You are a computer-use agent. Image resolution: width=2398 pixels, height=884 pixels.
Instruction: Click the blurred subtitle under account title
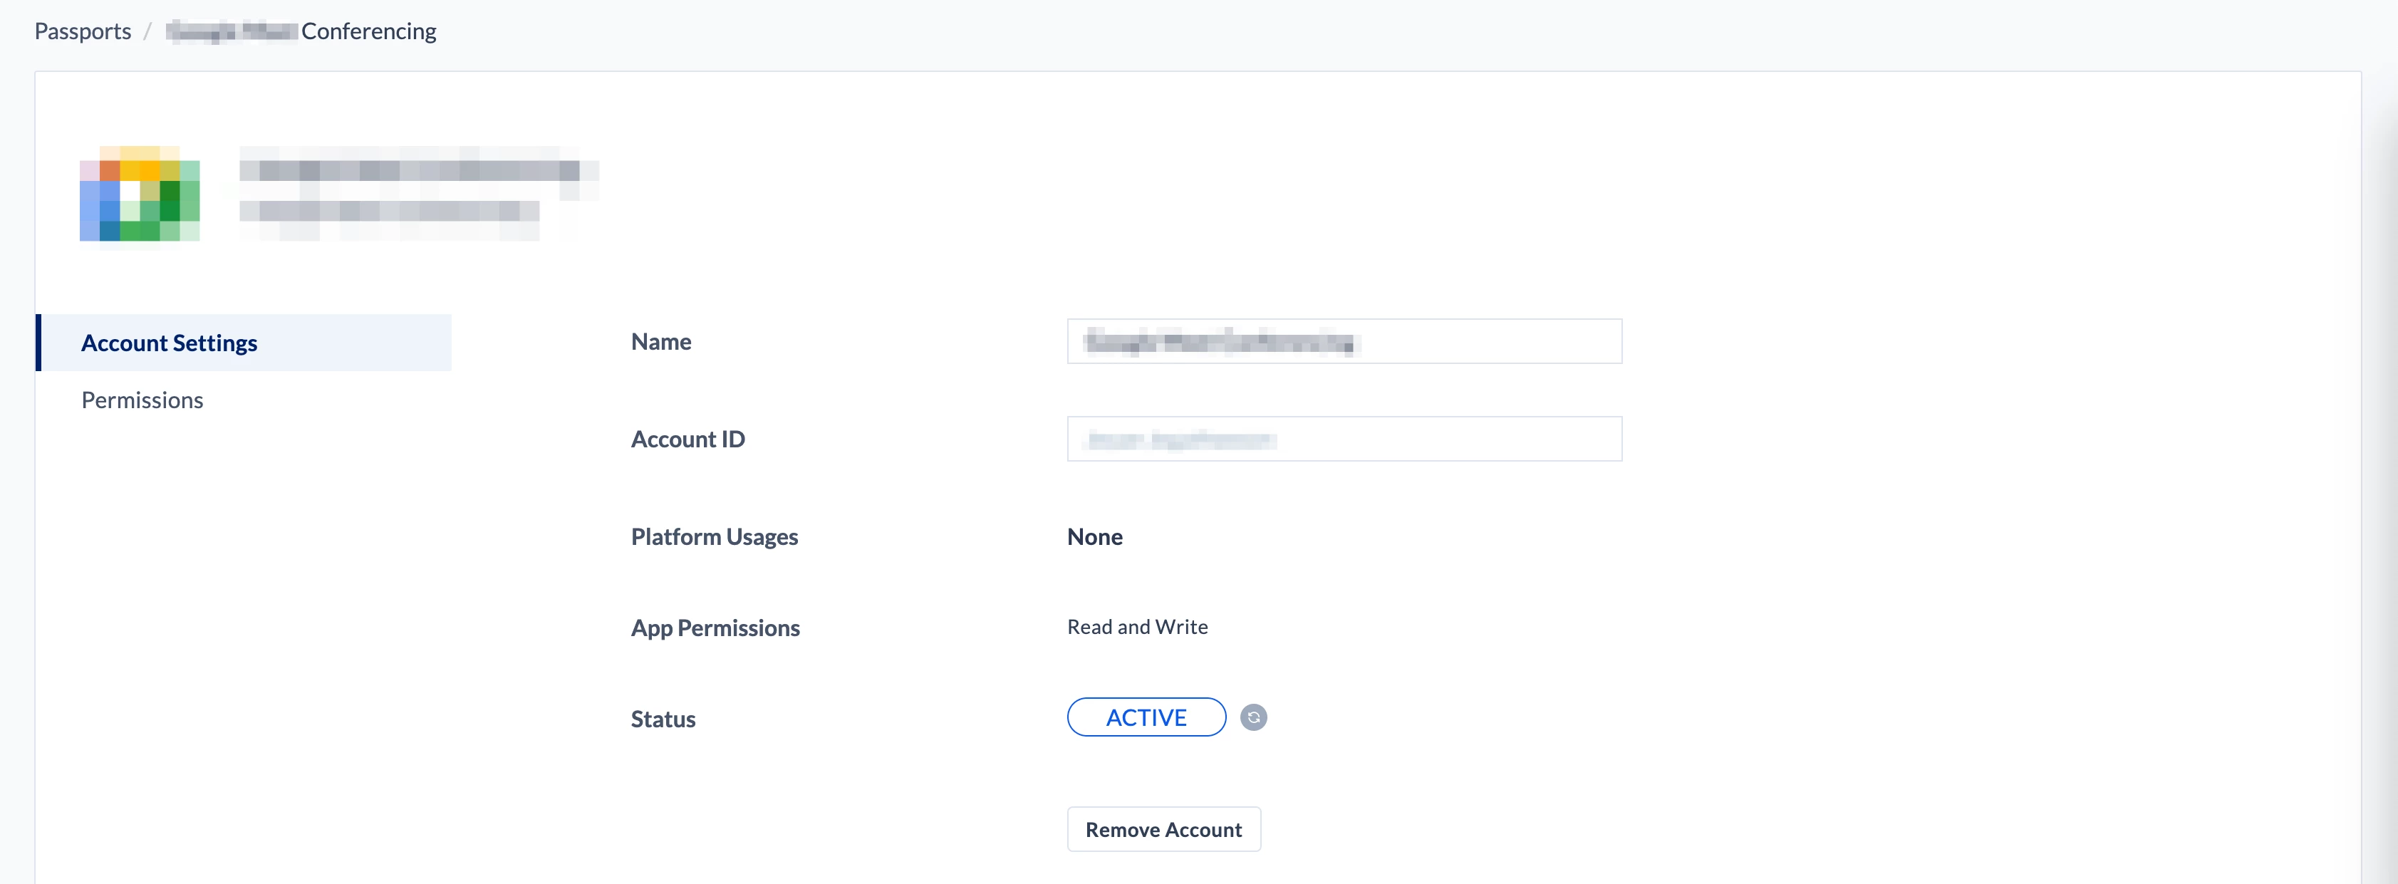coord(389,212)
